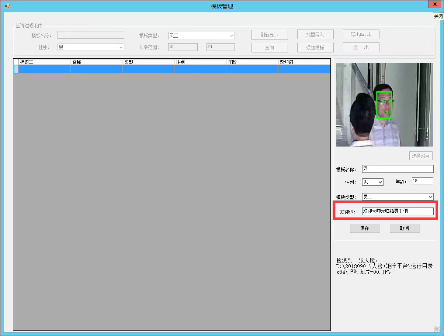Click the detected face photo preview
Image resolution: width=444 pixels, height=336 pixels.
(x=384, y=105)
